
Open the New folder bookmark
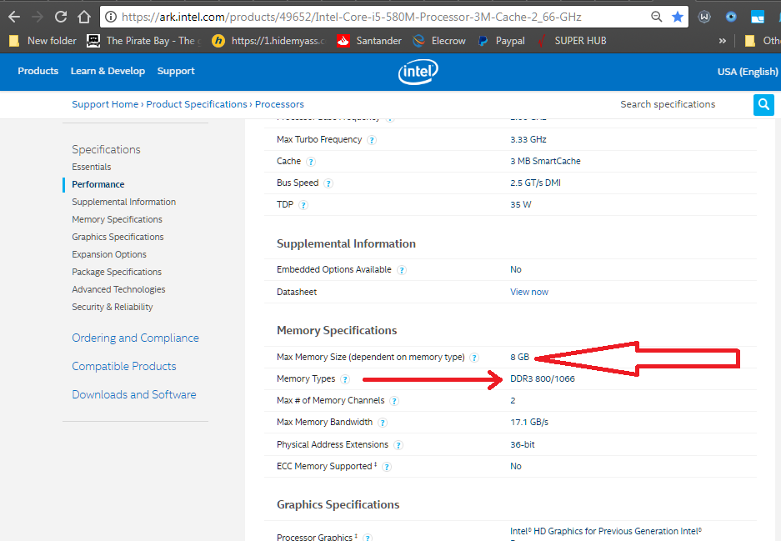pyautogui.click(x=43, y=41)
